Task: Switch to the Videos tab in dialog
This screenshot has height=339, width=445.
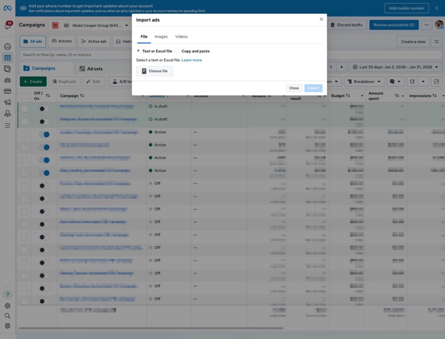Action: pyautogui.click(x=181, y=37)
